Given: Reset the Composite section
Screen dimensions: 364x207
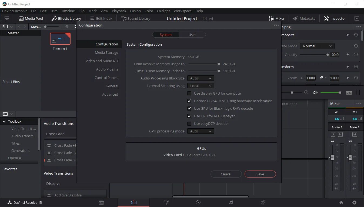Looking at the screenshot, I should [356, 35].
